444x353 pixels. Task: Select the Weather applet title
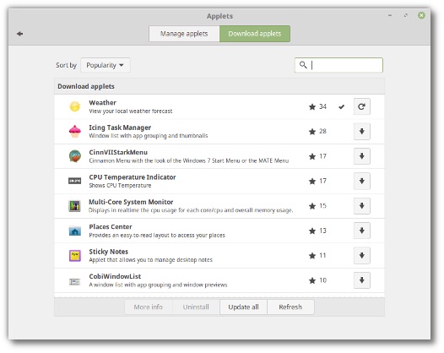coord(102,102)
